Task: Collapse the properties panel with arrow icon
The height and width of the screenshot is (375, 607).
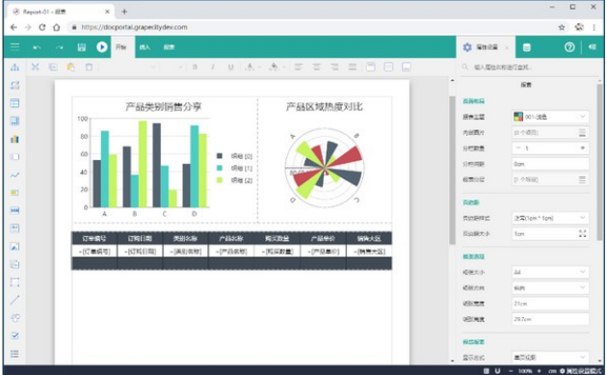Action: tap(593, 47)
